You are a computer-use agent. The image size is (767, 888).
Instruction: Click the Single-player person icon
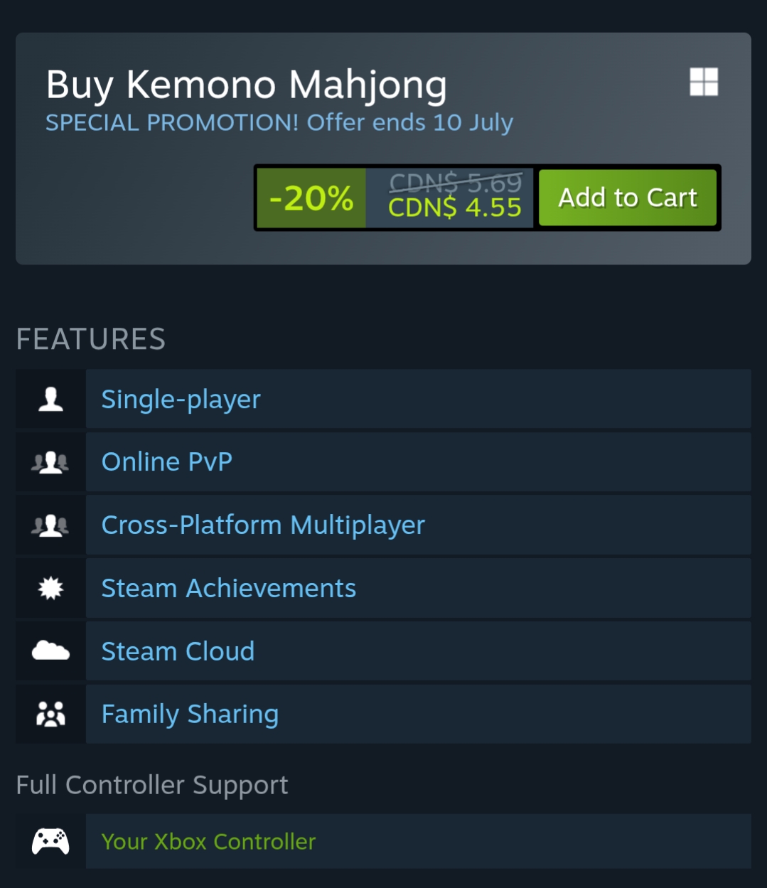tap(50, 399)
